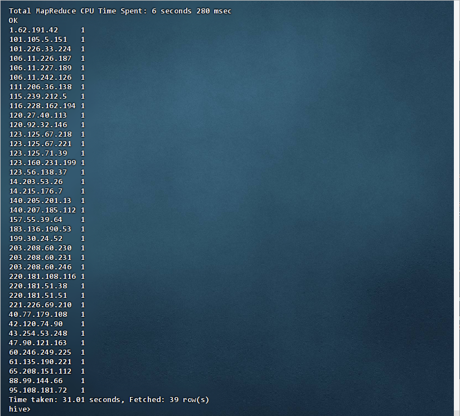Select IP address 120.92.32.146
The image size is (460, 416).
38,125
